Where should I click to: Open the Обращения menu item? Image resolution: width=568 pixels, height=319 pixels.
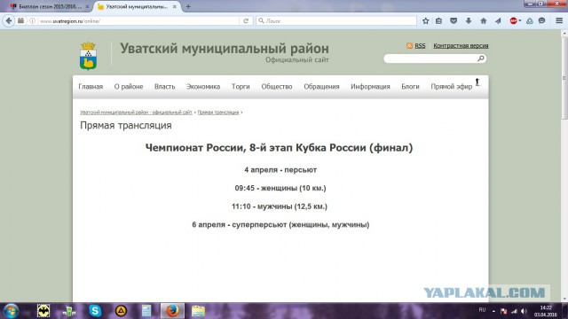click(321, 87)
